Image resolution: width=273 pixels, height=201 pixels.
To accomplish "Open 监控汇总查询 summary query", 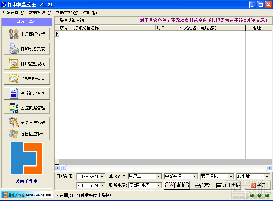I will (27, 93).
